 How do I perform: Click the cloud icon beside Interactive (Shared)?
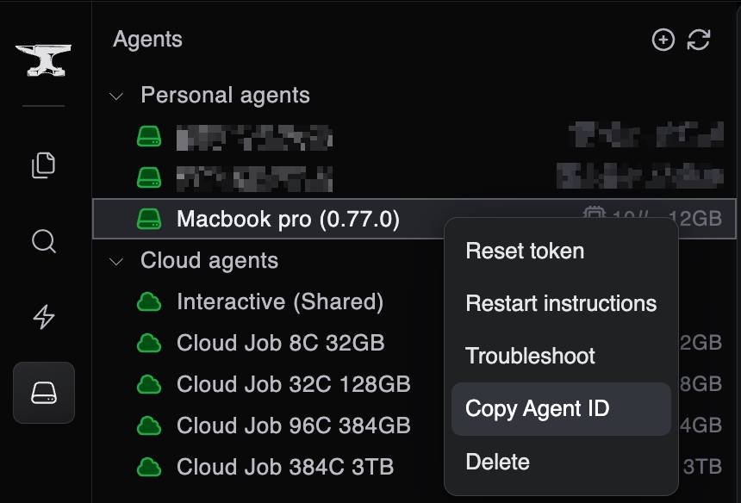point(148,301)
